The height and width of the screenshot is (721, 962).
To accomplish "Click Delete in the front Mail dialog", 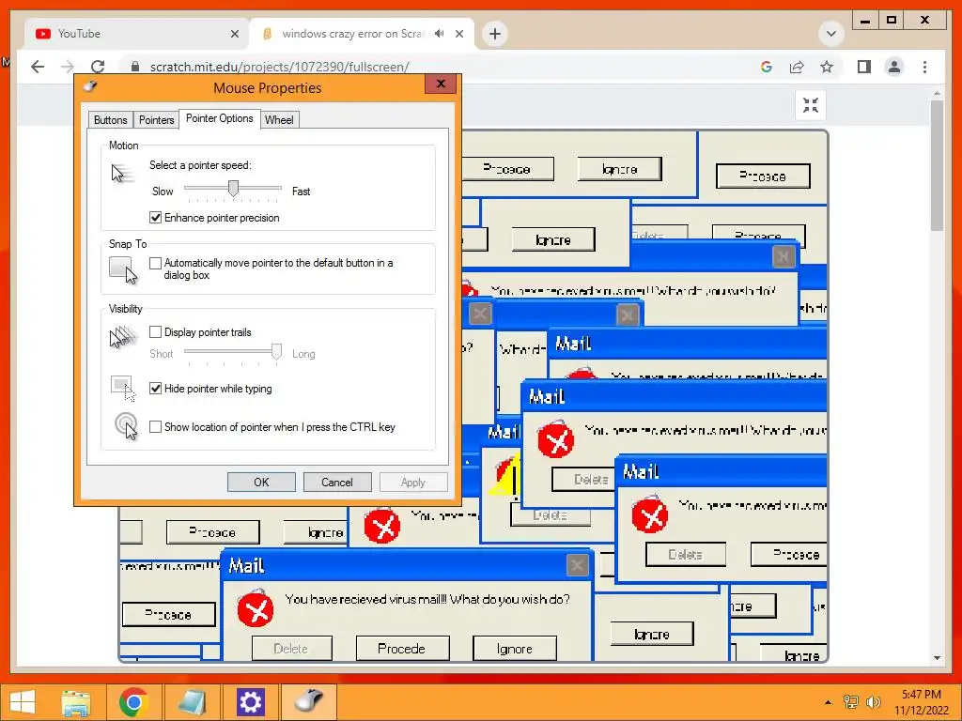I will (291, 649).
